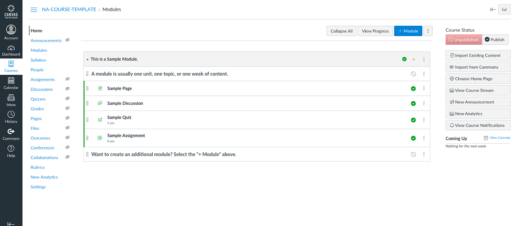515x226 pixels.
Task: Click the Unpublished course status button
Action: [464, 40]
